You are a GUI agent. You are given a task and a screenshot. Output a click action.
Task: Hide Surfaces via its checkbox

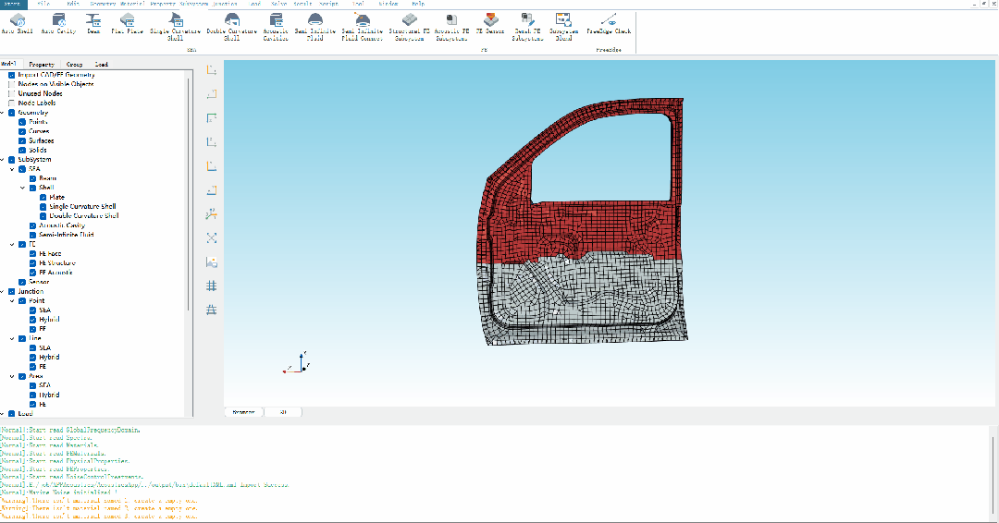22,141
